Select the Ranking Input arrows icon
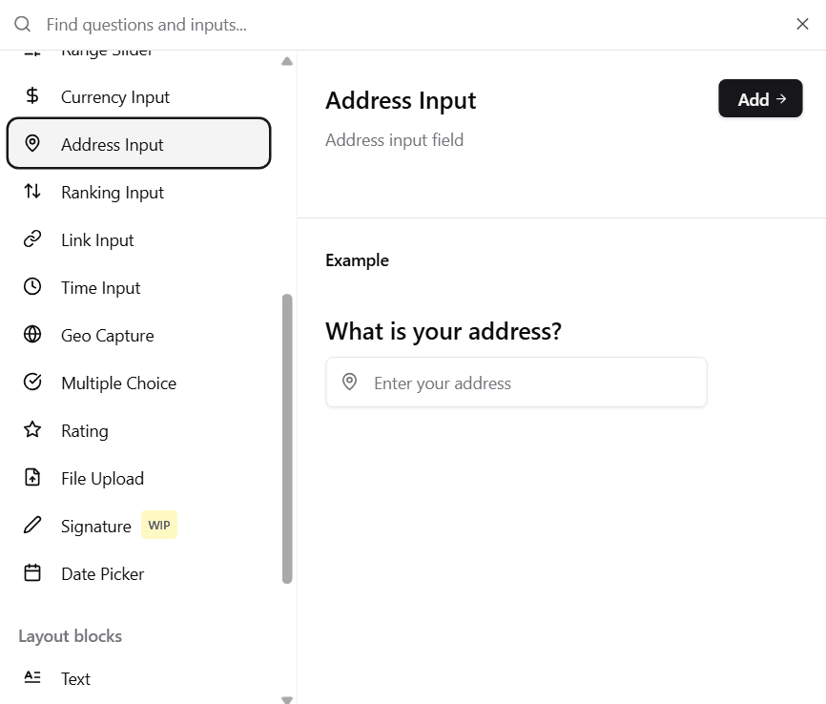Viewport: 826px width, 704px height. coord(32,192)
